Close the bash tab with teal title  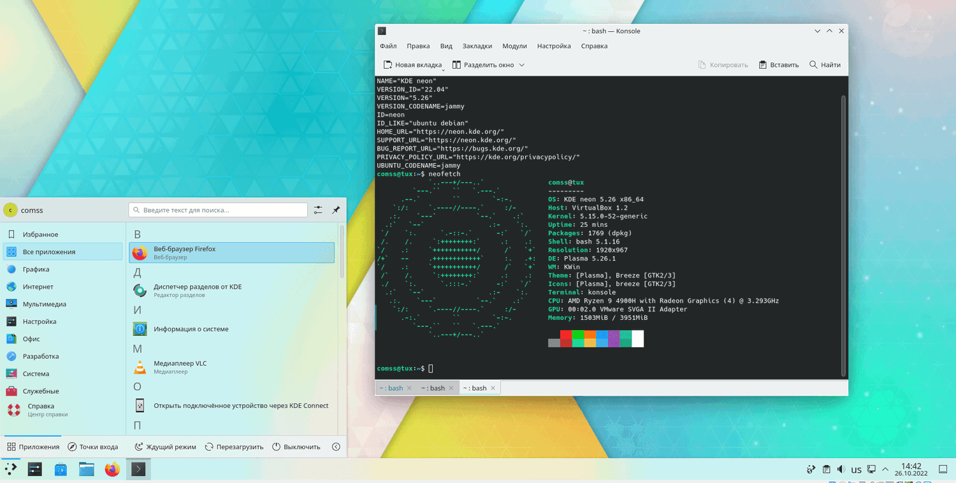tap(409, 388)
